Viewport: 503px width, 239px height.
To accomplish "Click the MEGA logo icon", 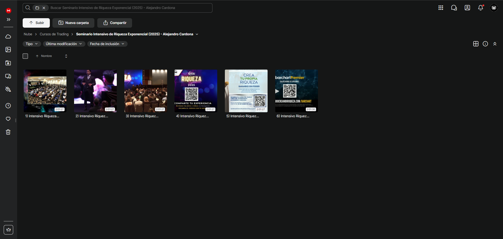I will tap(8, 11).
